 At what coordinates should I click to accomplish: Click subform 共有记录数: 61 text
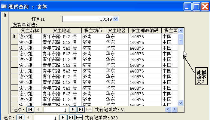(110, 110)
